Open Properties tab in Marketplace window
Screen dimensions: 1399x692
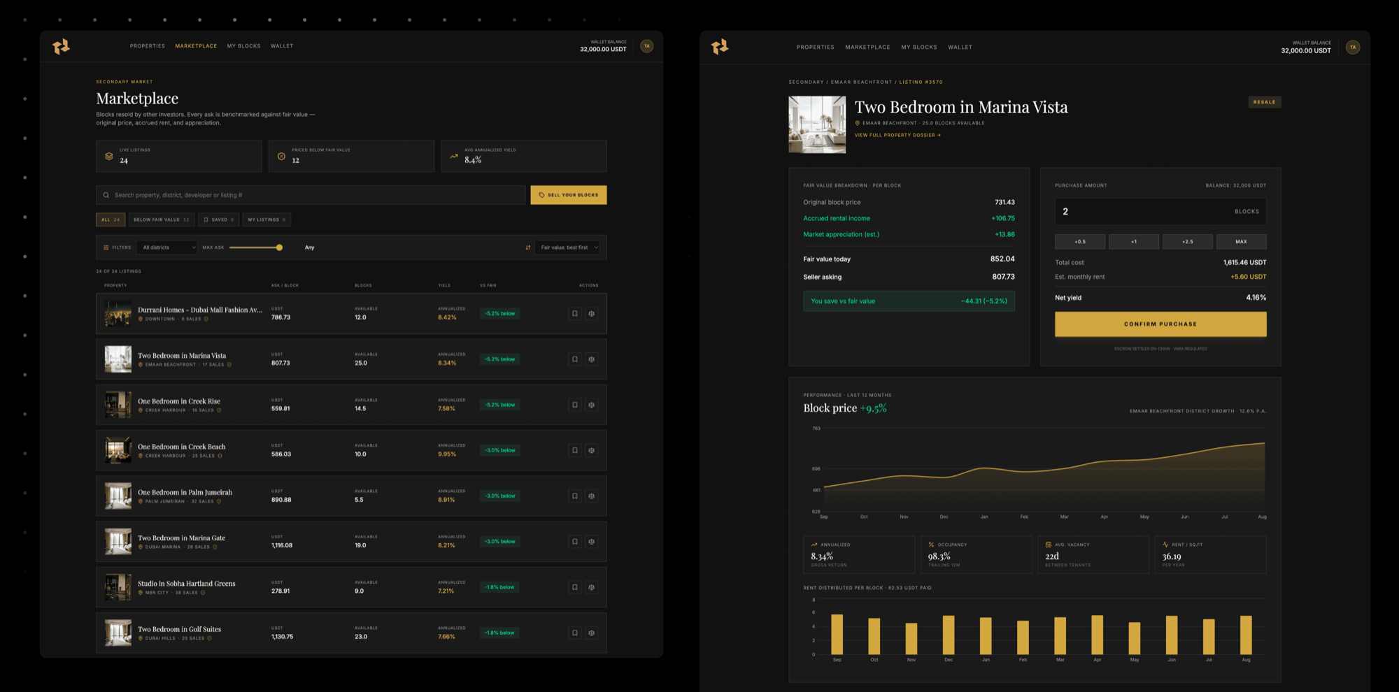148,46
